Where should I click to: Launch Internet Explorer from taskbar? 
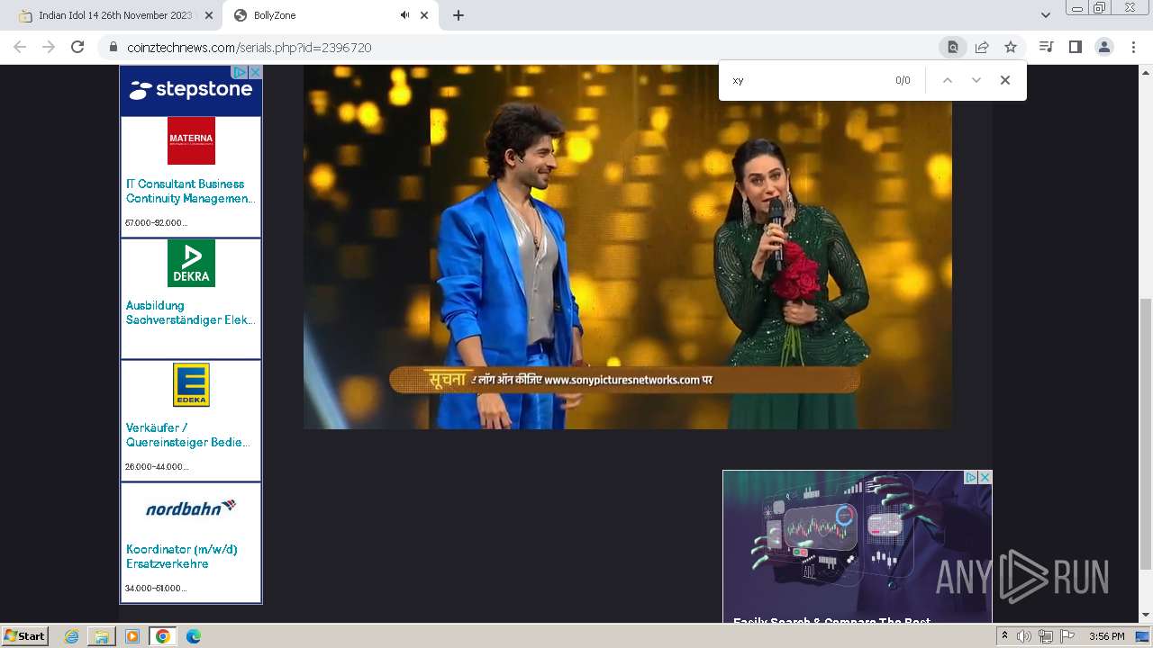[72, 636]
